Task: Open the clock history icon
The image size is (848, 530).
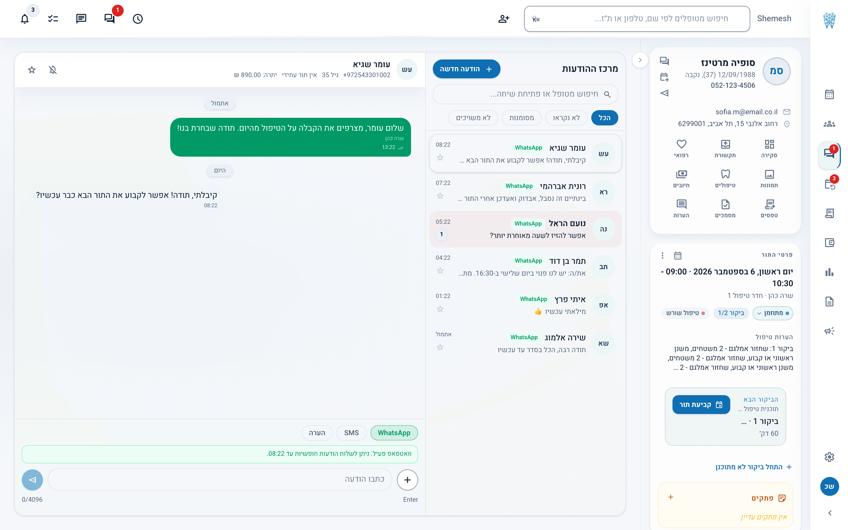Action: (x=138, y=19)
